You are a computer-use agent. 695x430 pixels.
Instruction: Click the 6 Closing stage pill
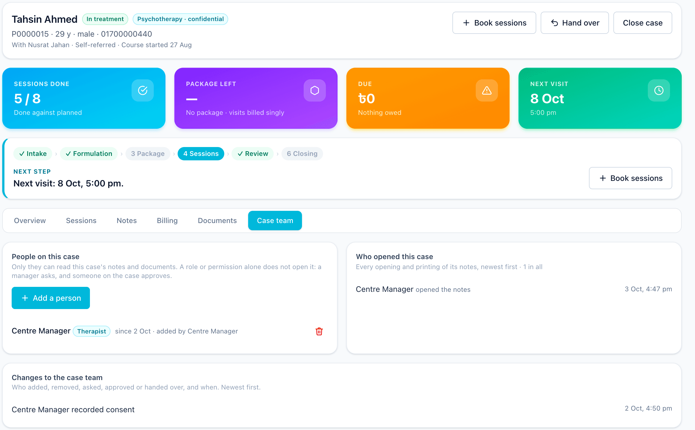[302, 154]
